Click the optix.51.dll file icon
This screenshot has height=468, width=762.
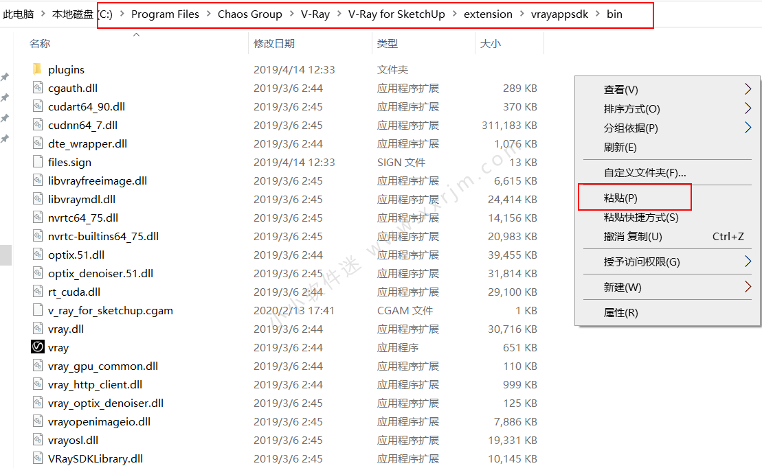37,255
